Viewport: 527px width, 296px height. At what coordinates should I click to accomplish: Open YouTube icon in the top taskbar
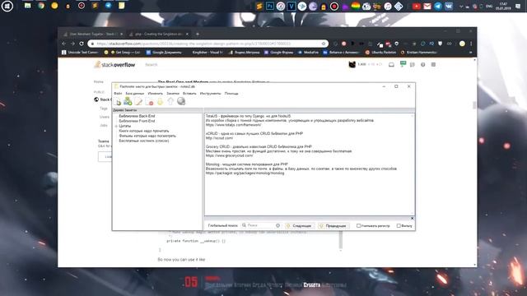pyautogui.click(x=417, y=6)
